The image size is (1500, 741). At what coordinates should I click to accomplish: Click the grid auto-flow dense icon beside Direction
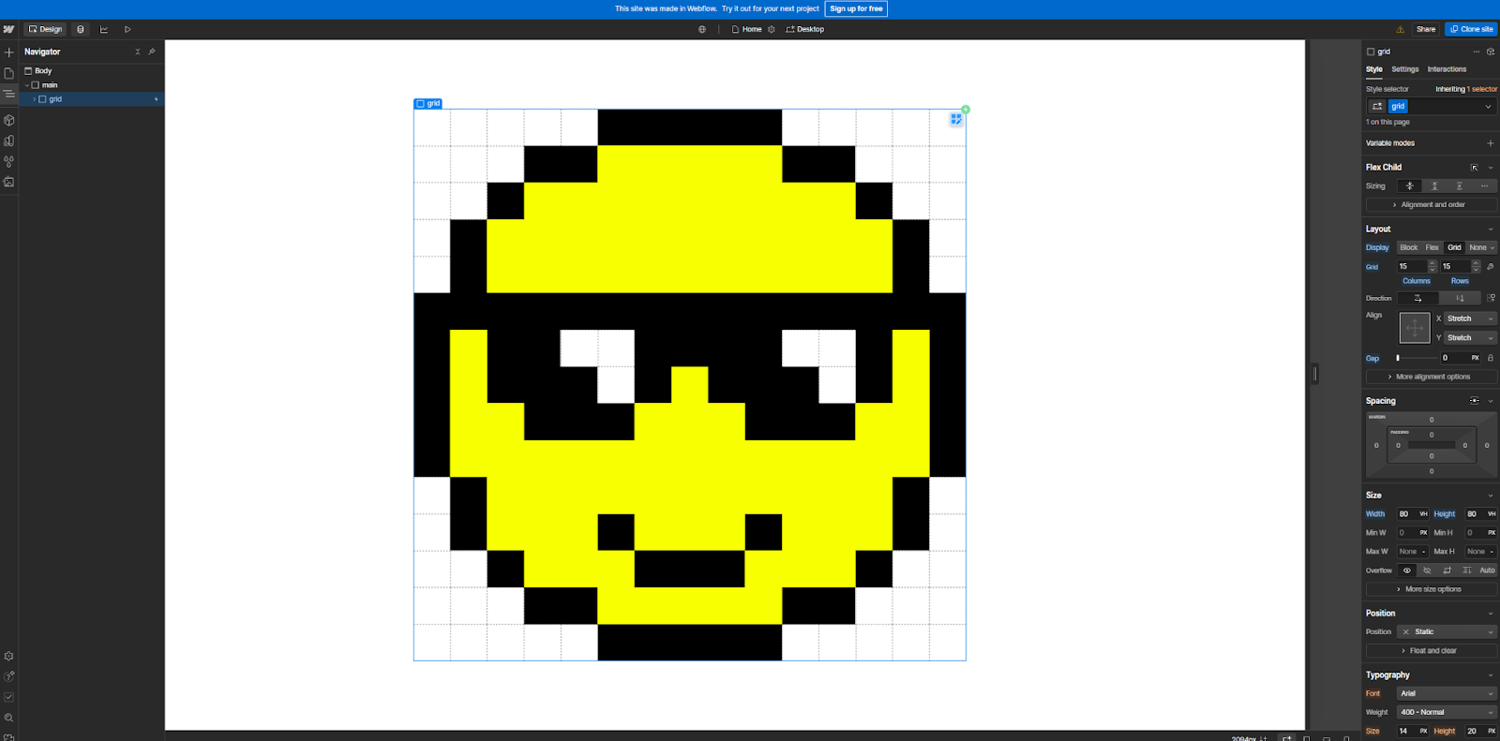[1491, 298]
